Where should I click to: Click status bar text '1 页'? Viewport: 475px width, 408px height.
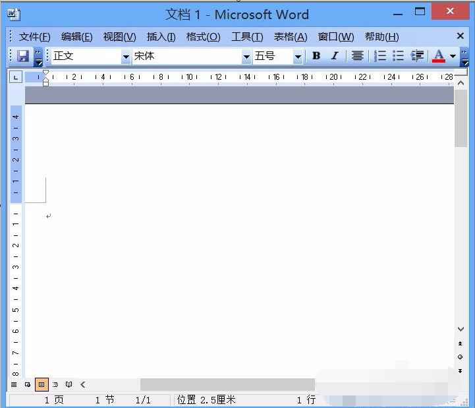tap(54, 400)
